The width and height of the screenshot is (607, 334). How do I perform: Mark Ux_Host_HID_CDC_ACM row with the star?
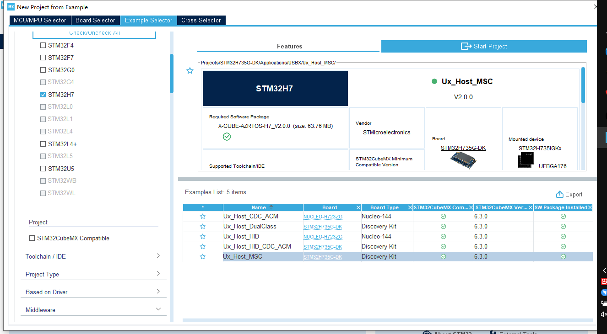(x=203, y=247)
